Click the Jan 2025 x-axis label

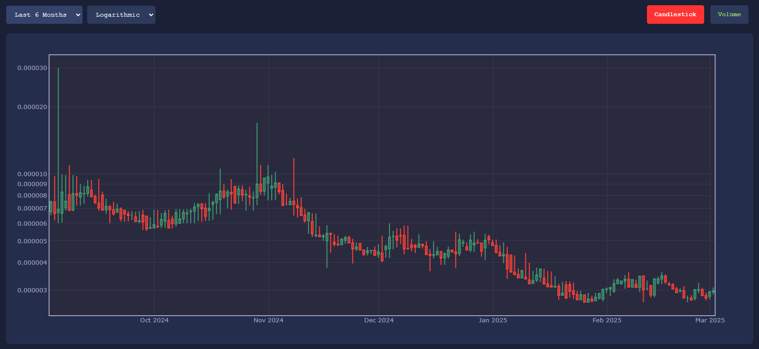click(493, 320)
